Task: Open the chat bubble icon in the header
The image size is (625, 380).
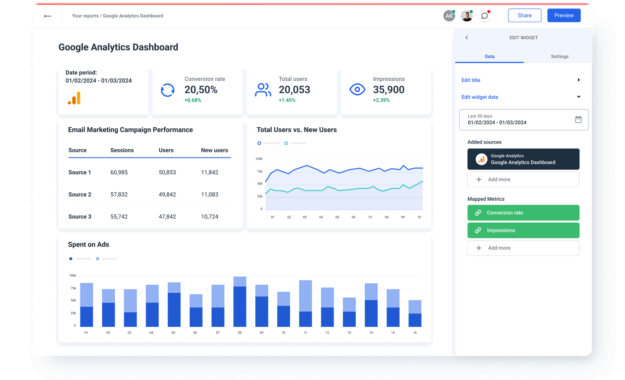Action: (484, 16)
